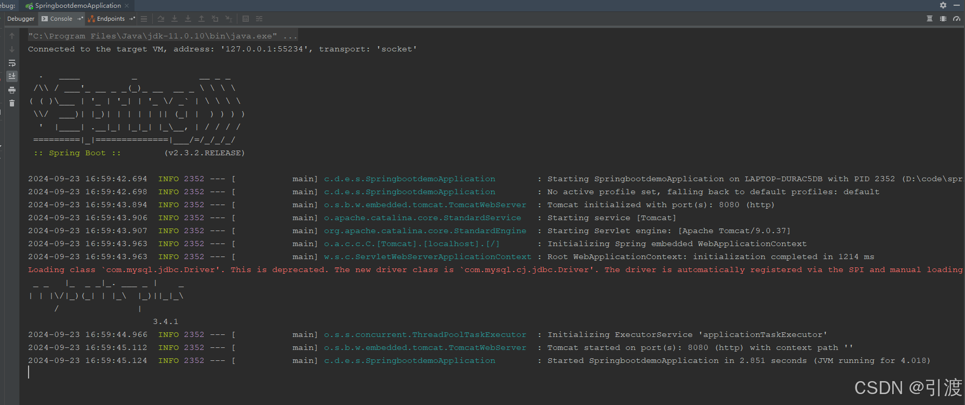Click 'Starting service [Tomcat]' log message
This screenshot has width=965, height=405.
[612, 218]
